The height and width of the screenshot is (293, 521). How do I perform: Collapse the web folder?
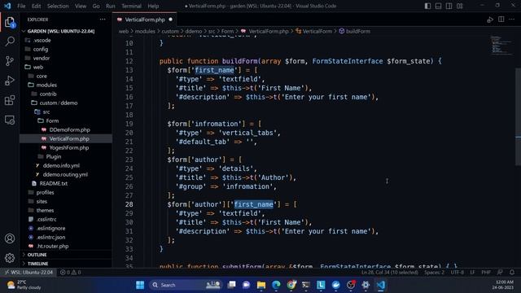point(38,67)
